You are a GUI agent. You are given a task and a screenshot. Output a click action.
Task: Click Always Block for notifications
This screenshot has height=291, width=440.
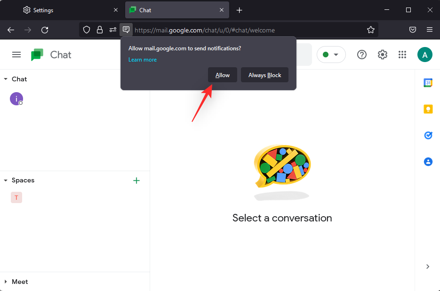point(264,75)
